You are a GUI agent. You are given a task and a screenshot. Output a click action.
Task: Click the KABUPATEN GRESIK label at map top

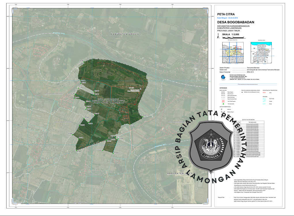point(125,34)
